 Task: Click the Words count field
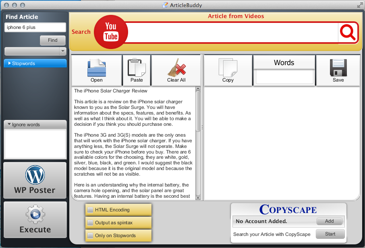tap(284, 77)
